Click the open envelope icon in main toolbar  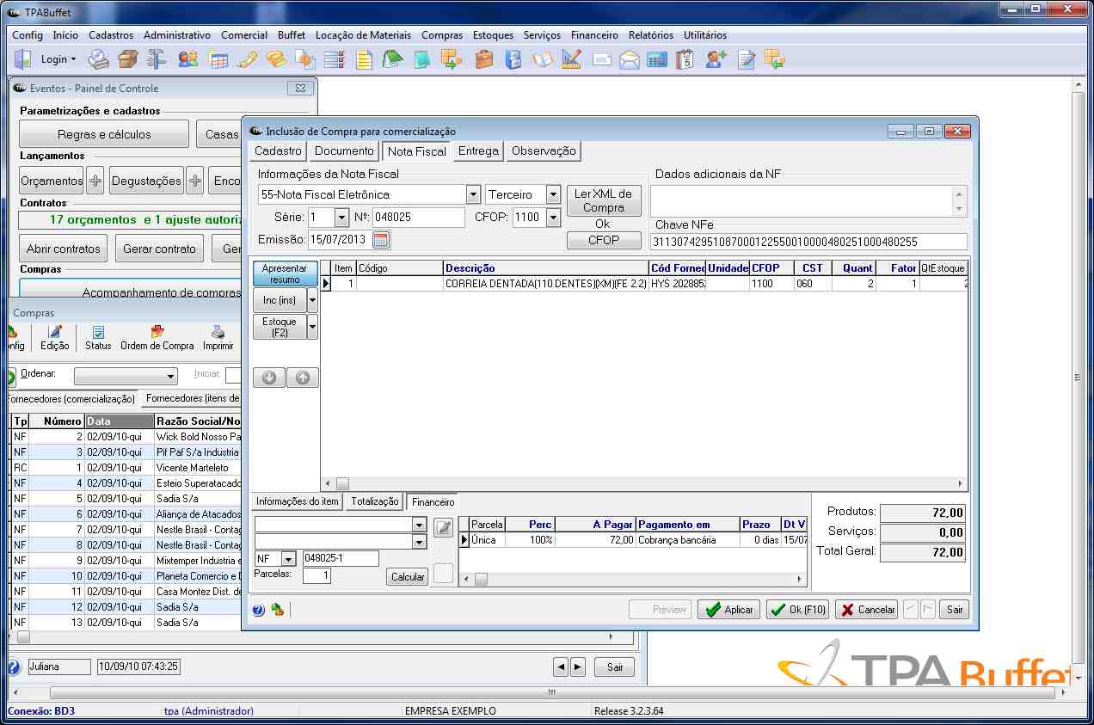(x=630, y=59)
